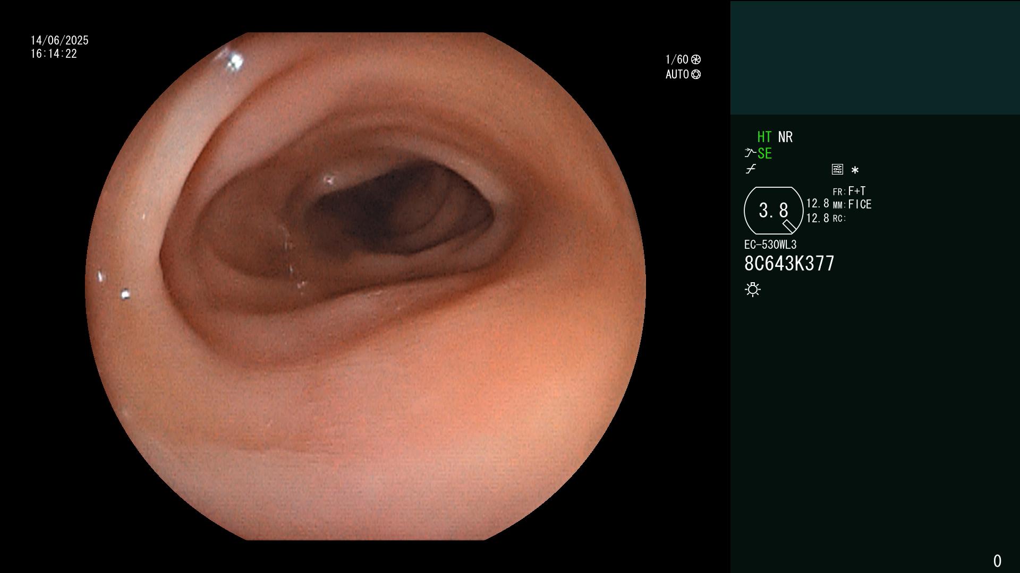This screenshot has height=573, width=1020.
Task: Click the FR: label
Action: 839,192
